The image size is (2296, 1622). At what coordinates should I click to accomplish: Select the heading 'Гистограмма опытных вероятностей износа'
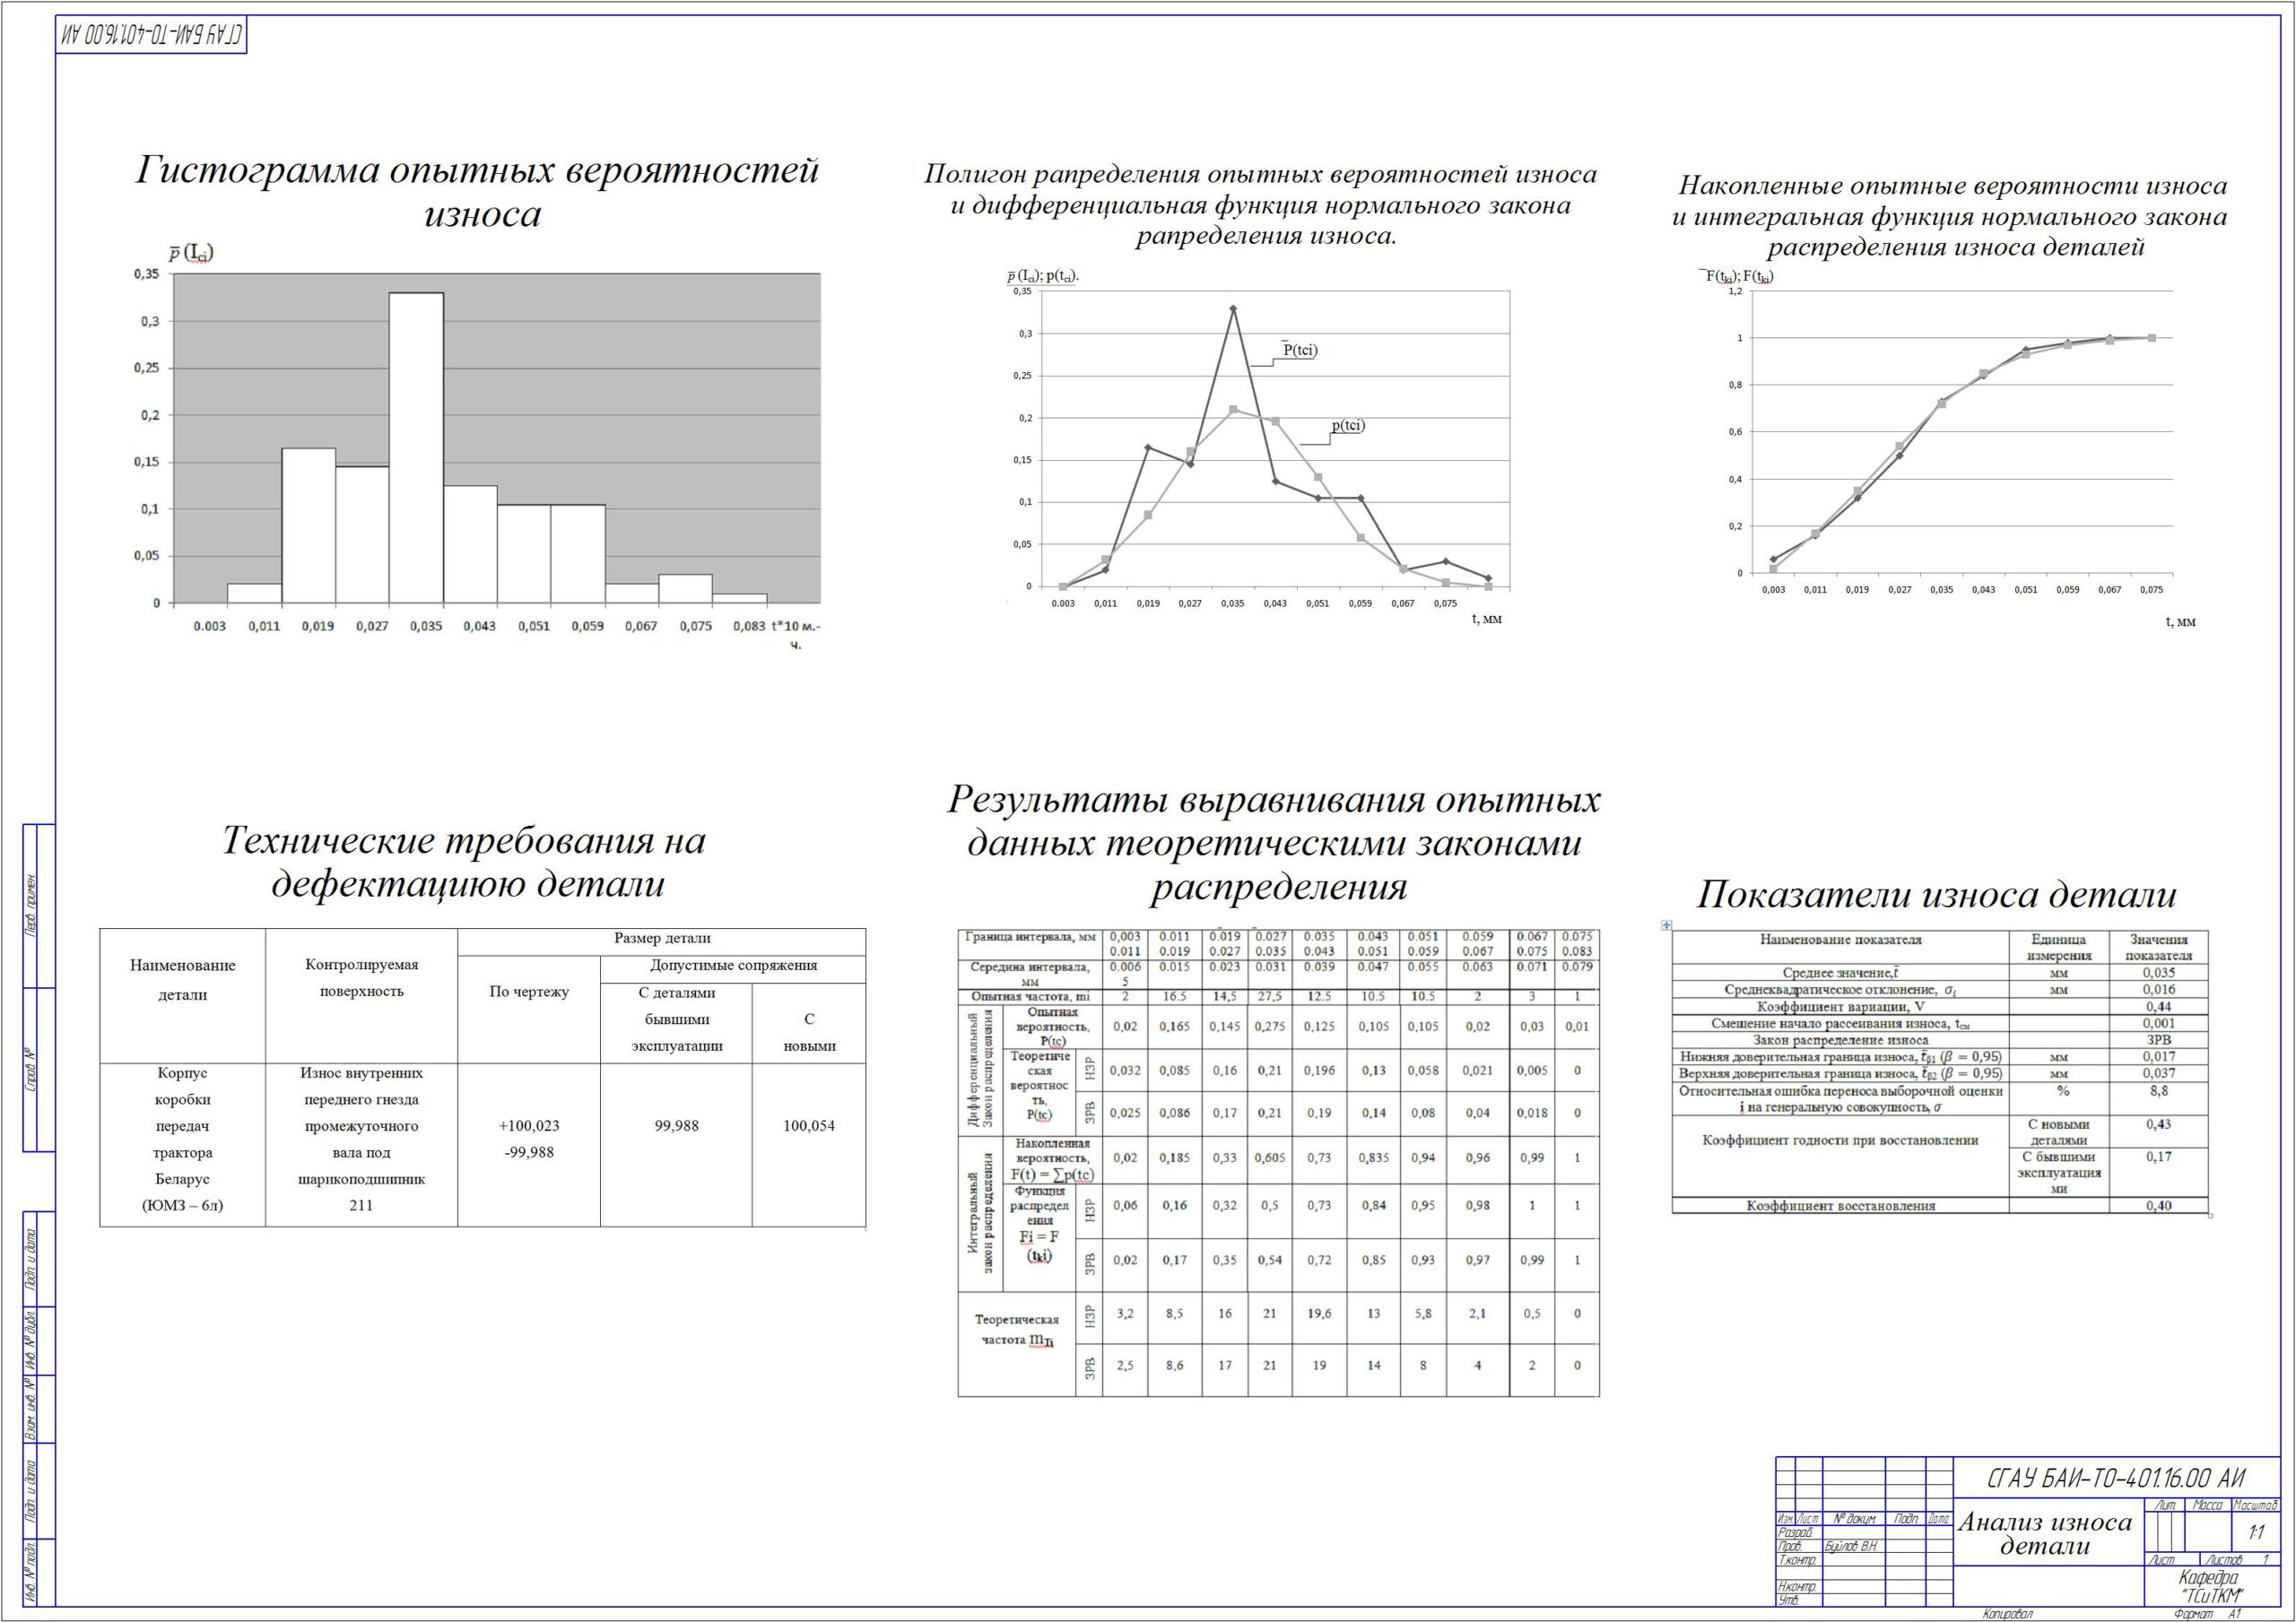(477, 191)
